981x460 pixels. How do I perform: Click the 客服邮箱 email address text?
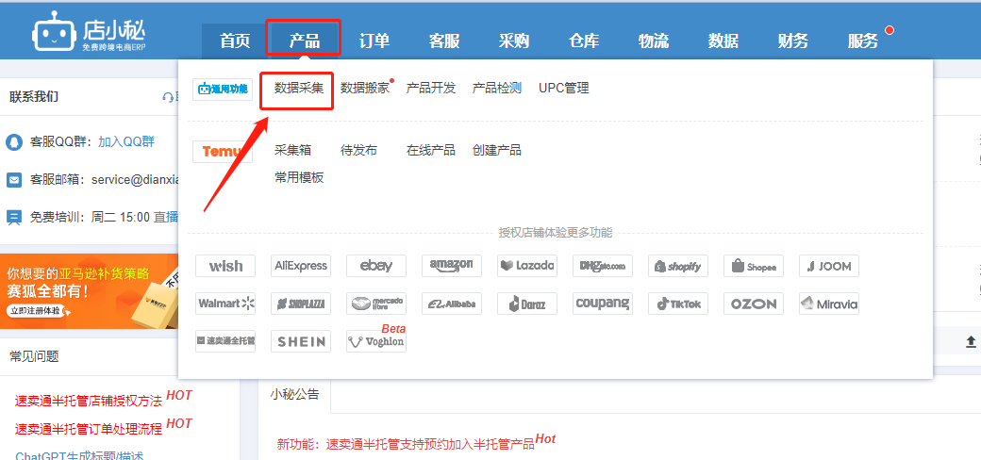tap(136, 179)
